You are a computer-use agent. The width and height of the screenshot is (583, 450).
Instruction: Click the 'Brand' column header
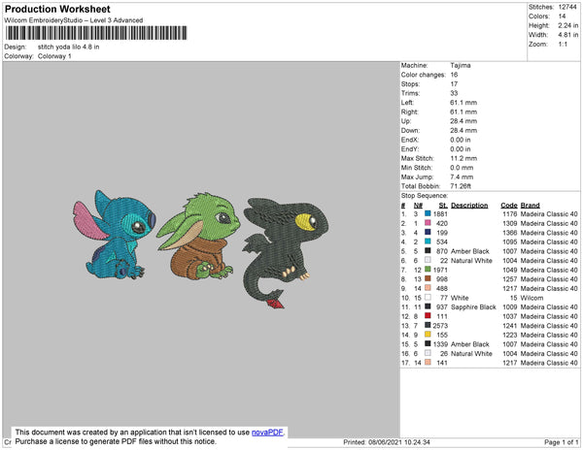(530, 206)
